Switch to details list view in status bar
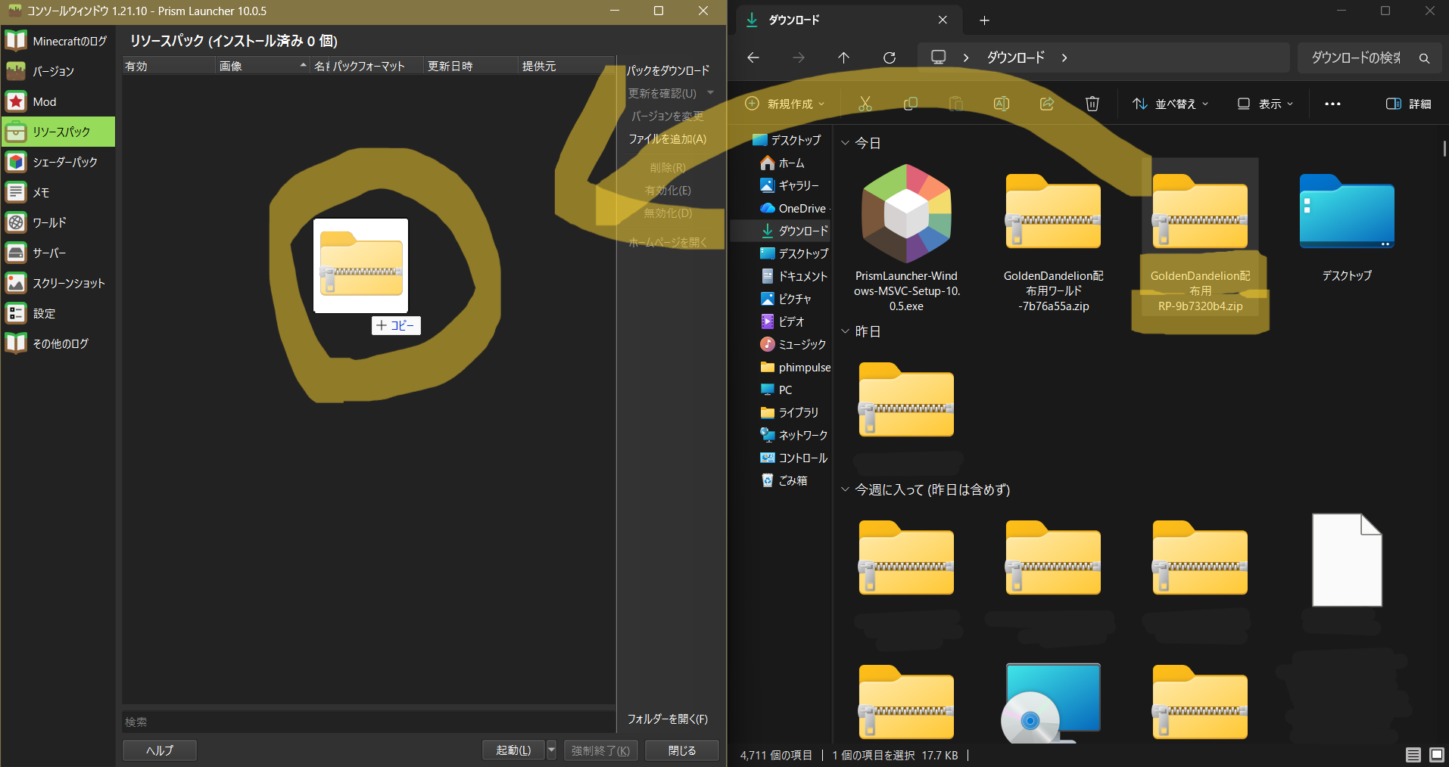 1413,755
